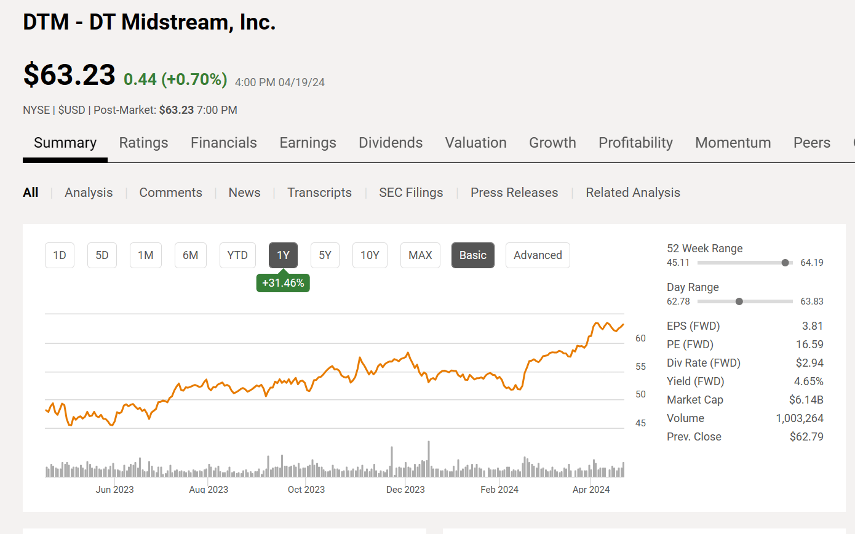
Task: Set chart range to 5D
Action: click(101, 255)
